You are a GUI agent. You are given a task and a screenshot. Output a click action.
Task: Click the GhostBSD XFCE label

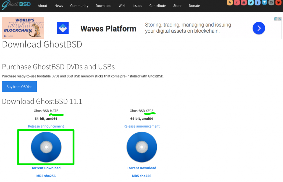coord(141,111)
